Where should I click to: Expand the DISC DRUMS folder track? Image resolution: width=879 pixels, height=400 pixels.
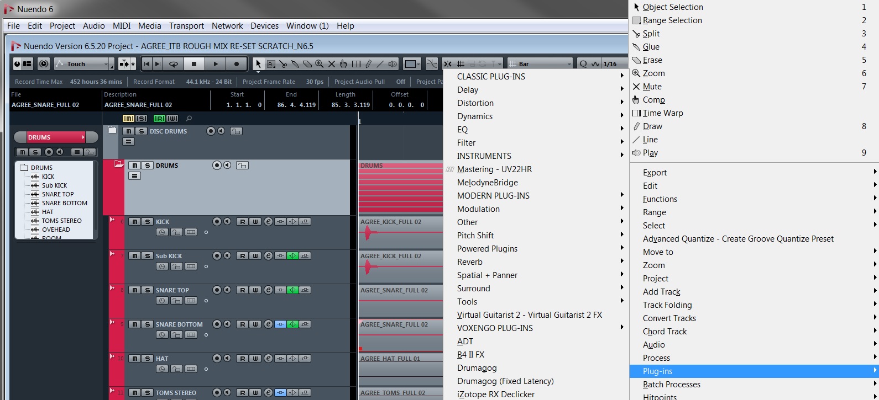pyautogui.click(x=112, y=130)
